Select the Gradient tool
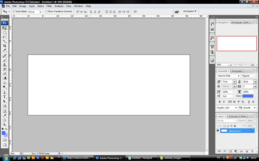 pyautogui.click(x=5, y=78)
